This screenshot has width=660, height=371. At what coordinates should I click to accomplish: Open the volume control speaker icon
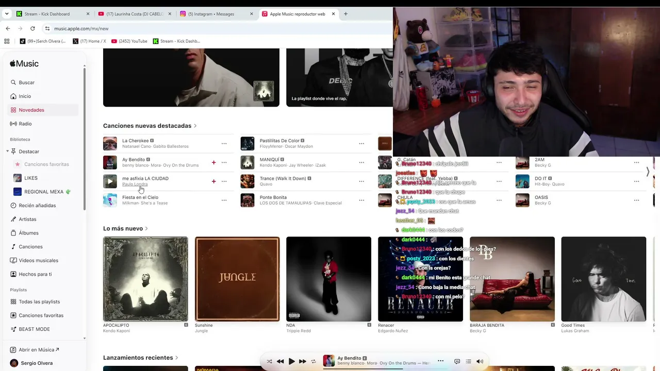pos(480,362)
